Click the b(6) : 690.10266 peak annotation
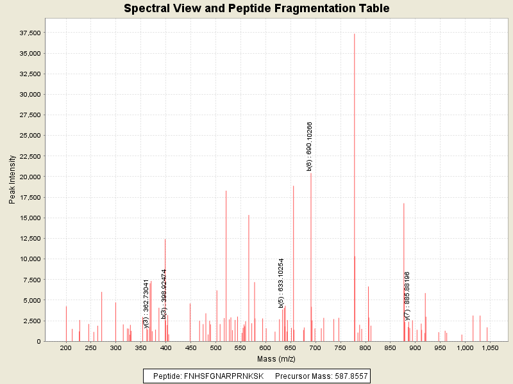 click(x=309, y=147)
